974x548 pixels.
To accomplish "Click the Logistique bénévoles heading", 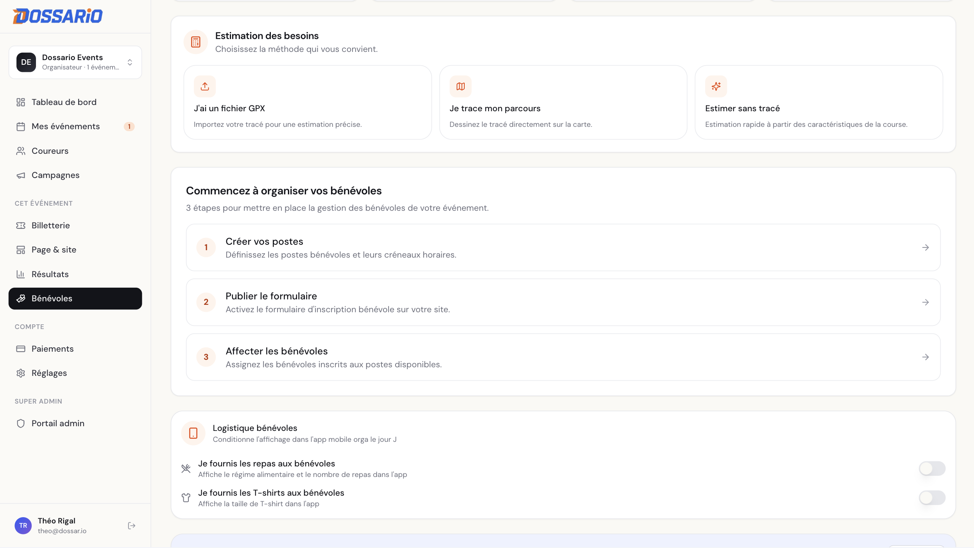I will coord(255,428).
